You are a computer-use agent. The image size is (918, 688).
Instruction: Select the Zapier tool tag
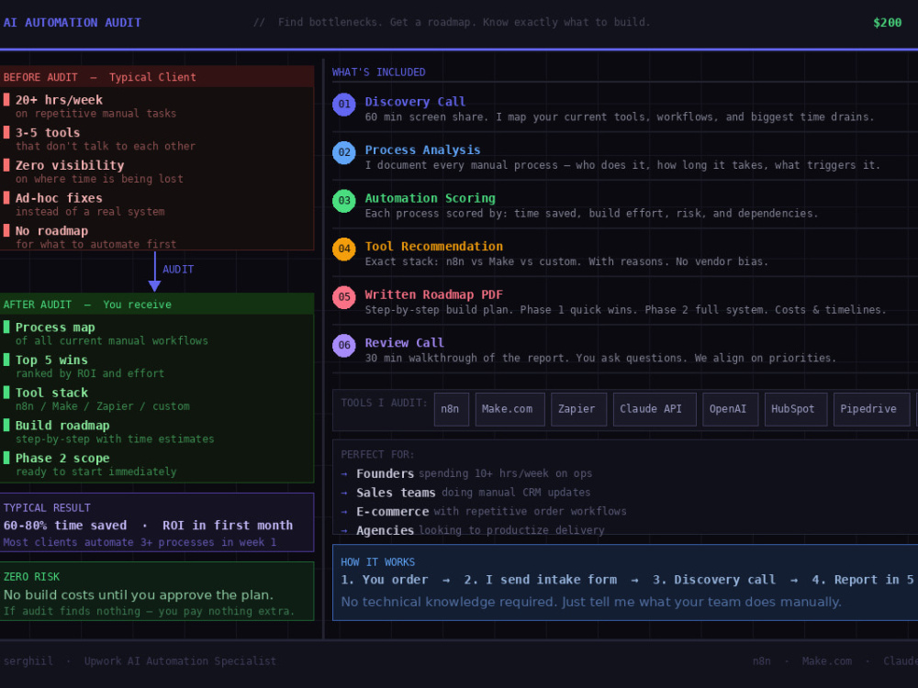[578, 409]
